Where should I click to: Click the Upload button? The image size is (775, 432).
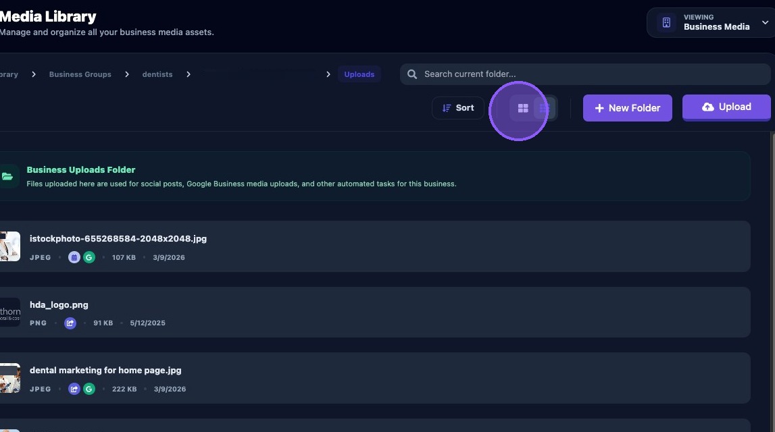point(726,107)
